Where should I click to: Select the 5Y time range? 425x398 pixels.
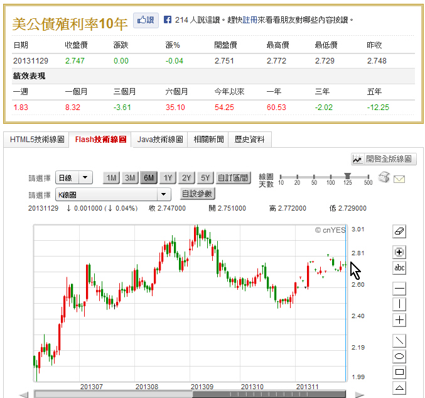205,178
